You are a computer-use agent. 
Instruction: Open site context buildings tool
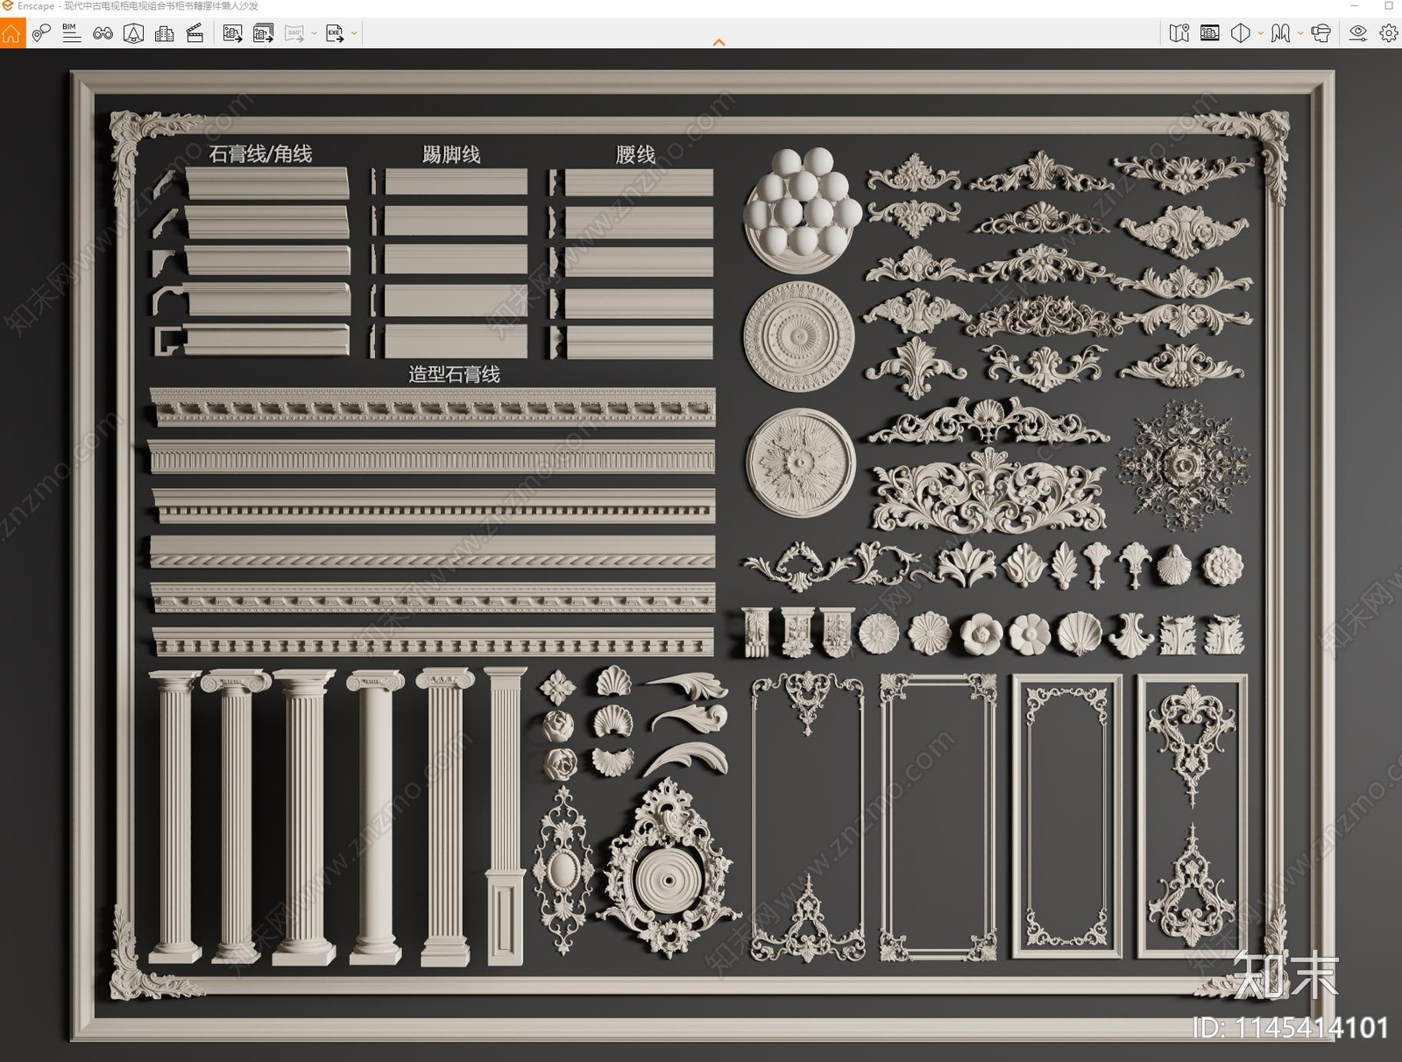tap(164, 34)
